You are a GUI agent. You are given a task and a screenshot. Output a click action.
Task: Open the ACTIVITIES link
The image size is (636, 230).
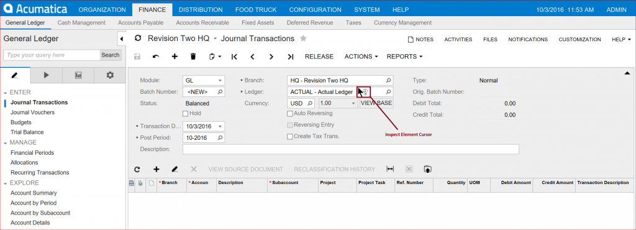(x=458, y=39)
